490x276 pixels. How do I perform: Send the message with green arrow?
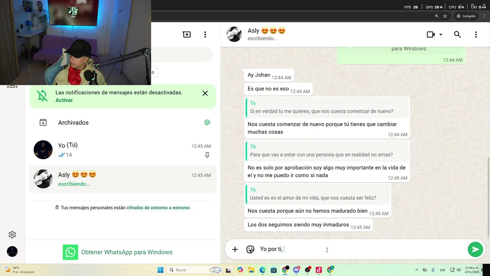tap(475, 250)
